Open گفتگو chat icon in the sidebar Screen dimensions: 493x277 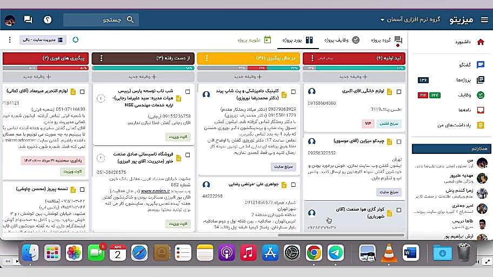click(481, 65)
